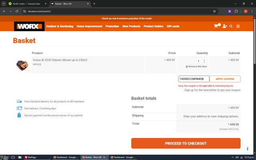The image size is (256, 160).
Task: Open the tab search dropdown arrow
Action: [x=4, y=4]
